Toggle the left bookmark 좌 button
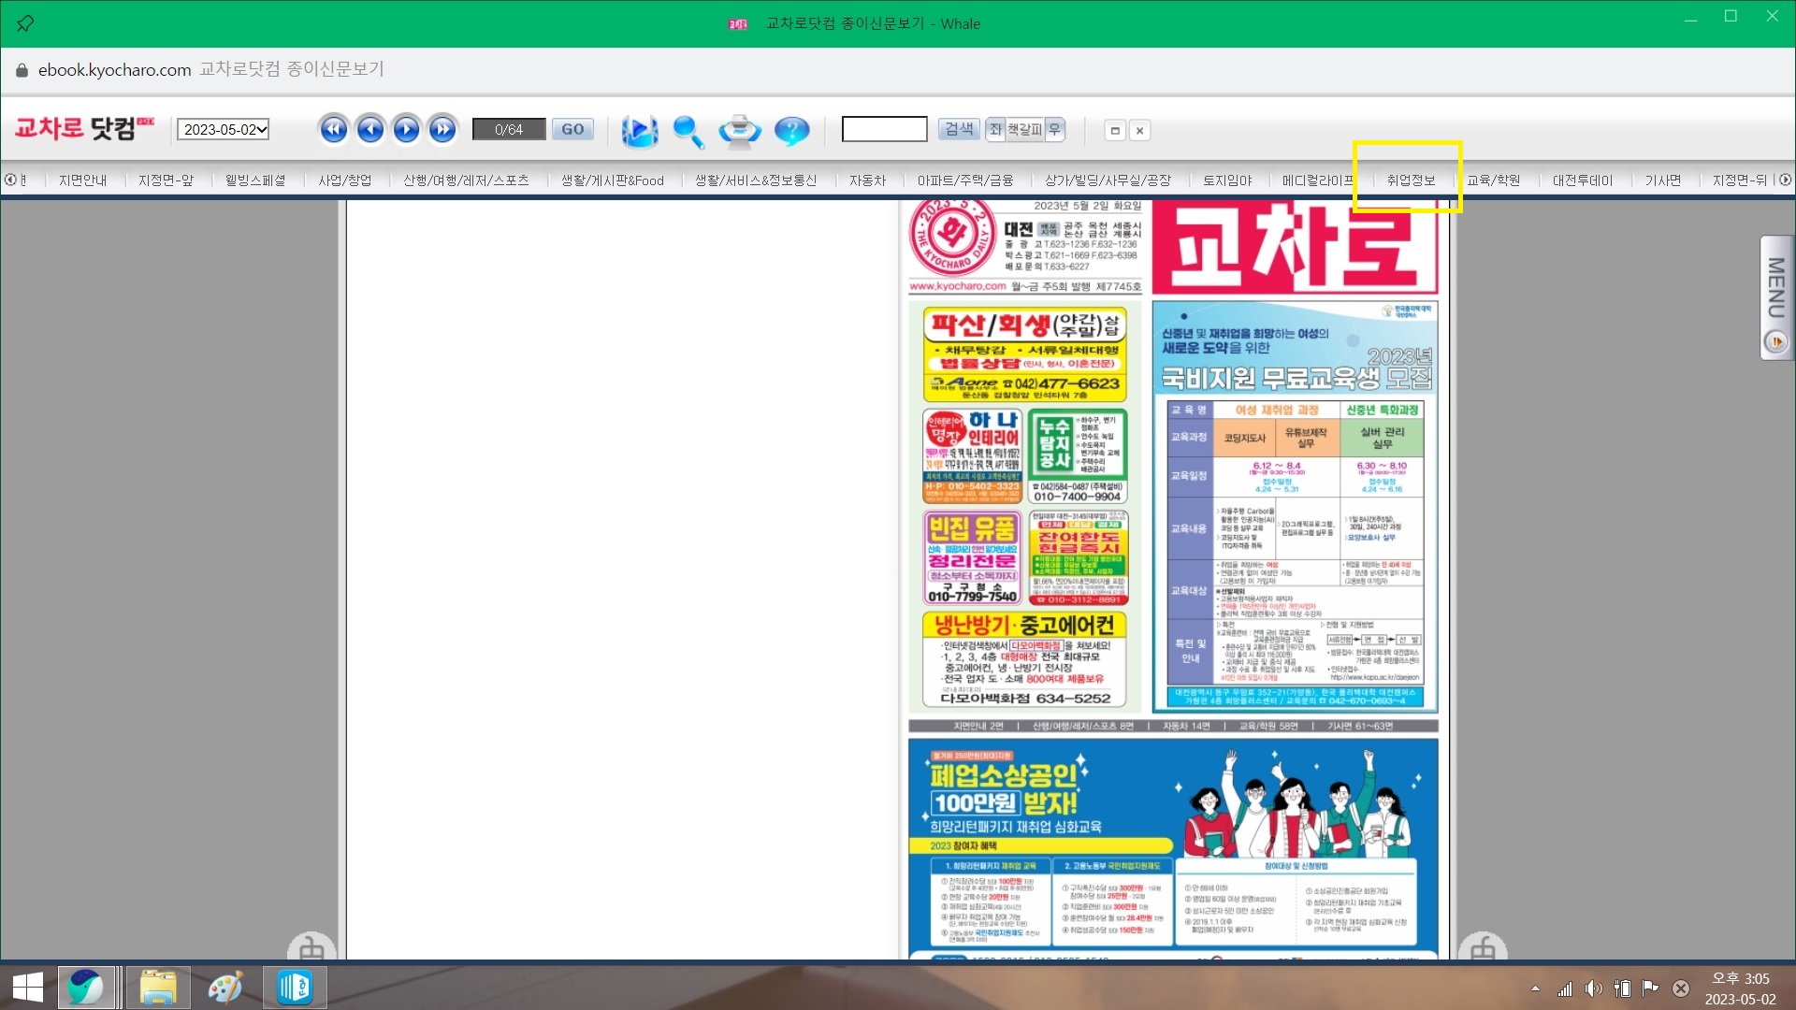This screenshot has width=1796, height=1010. [x=995, y=130]
